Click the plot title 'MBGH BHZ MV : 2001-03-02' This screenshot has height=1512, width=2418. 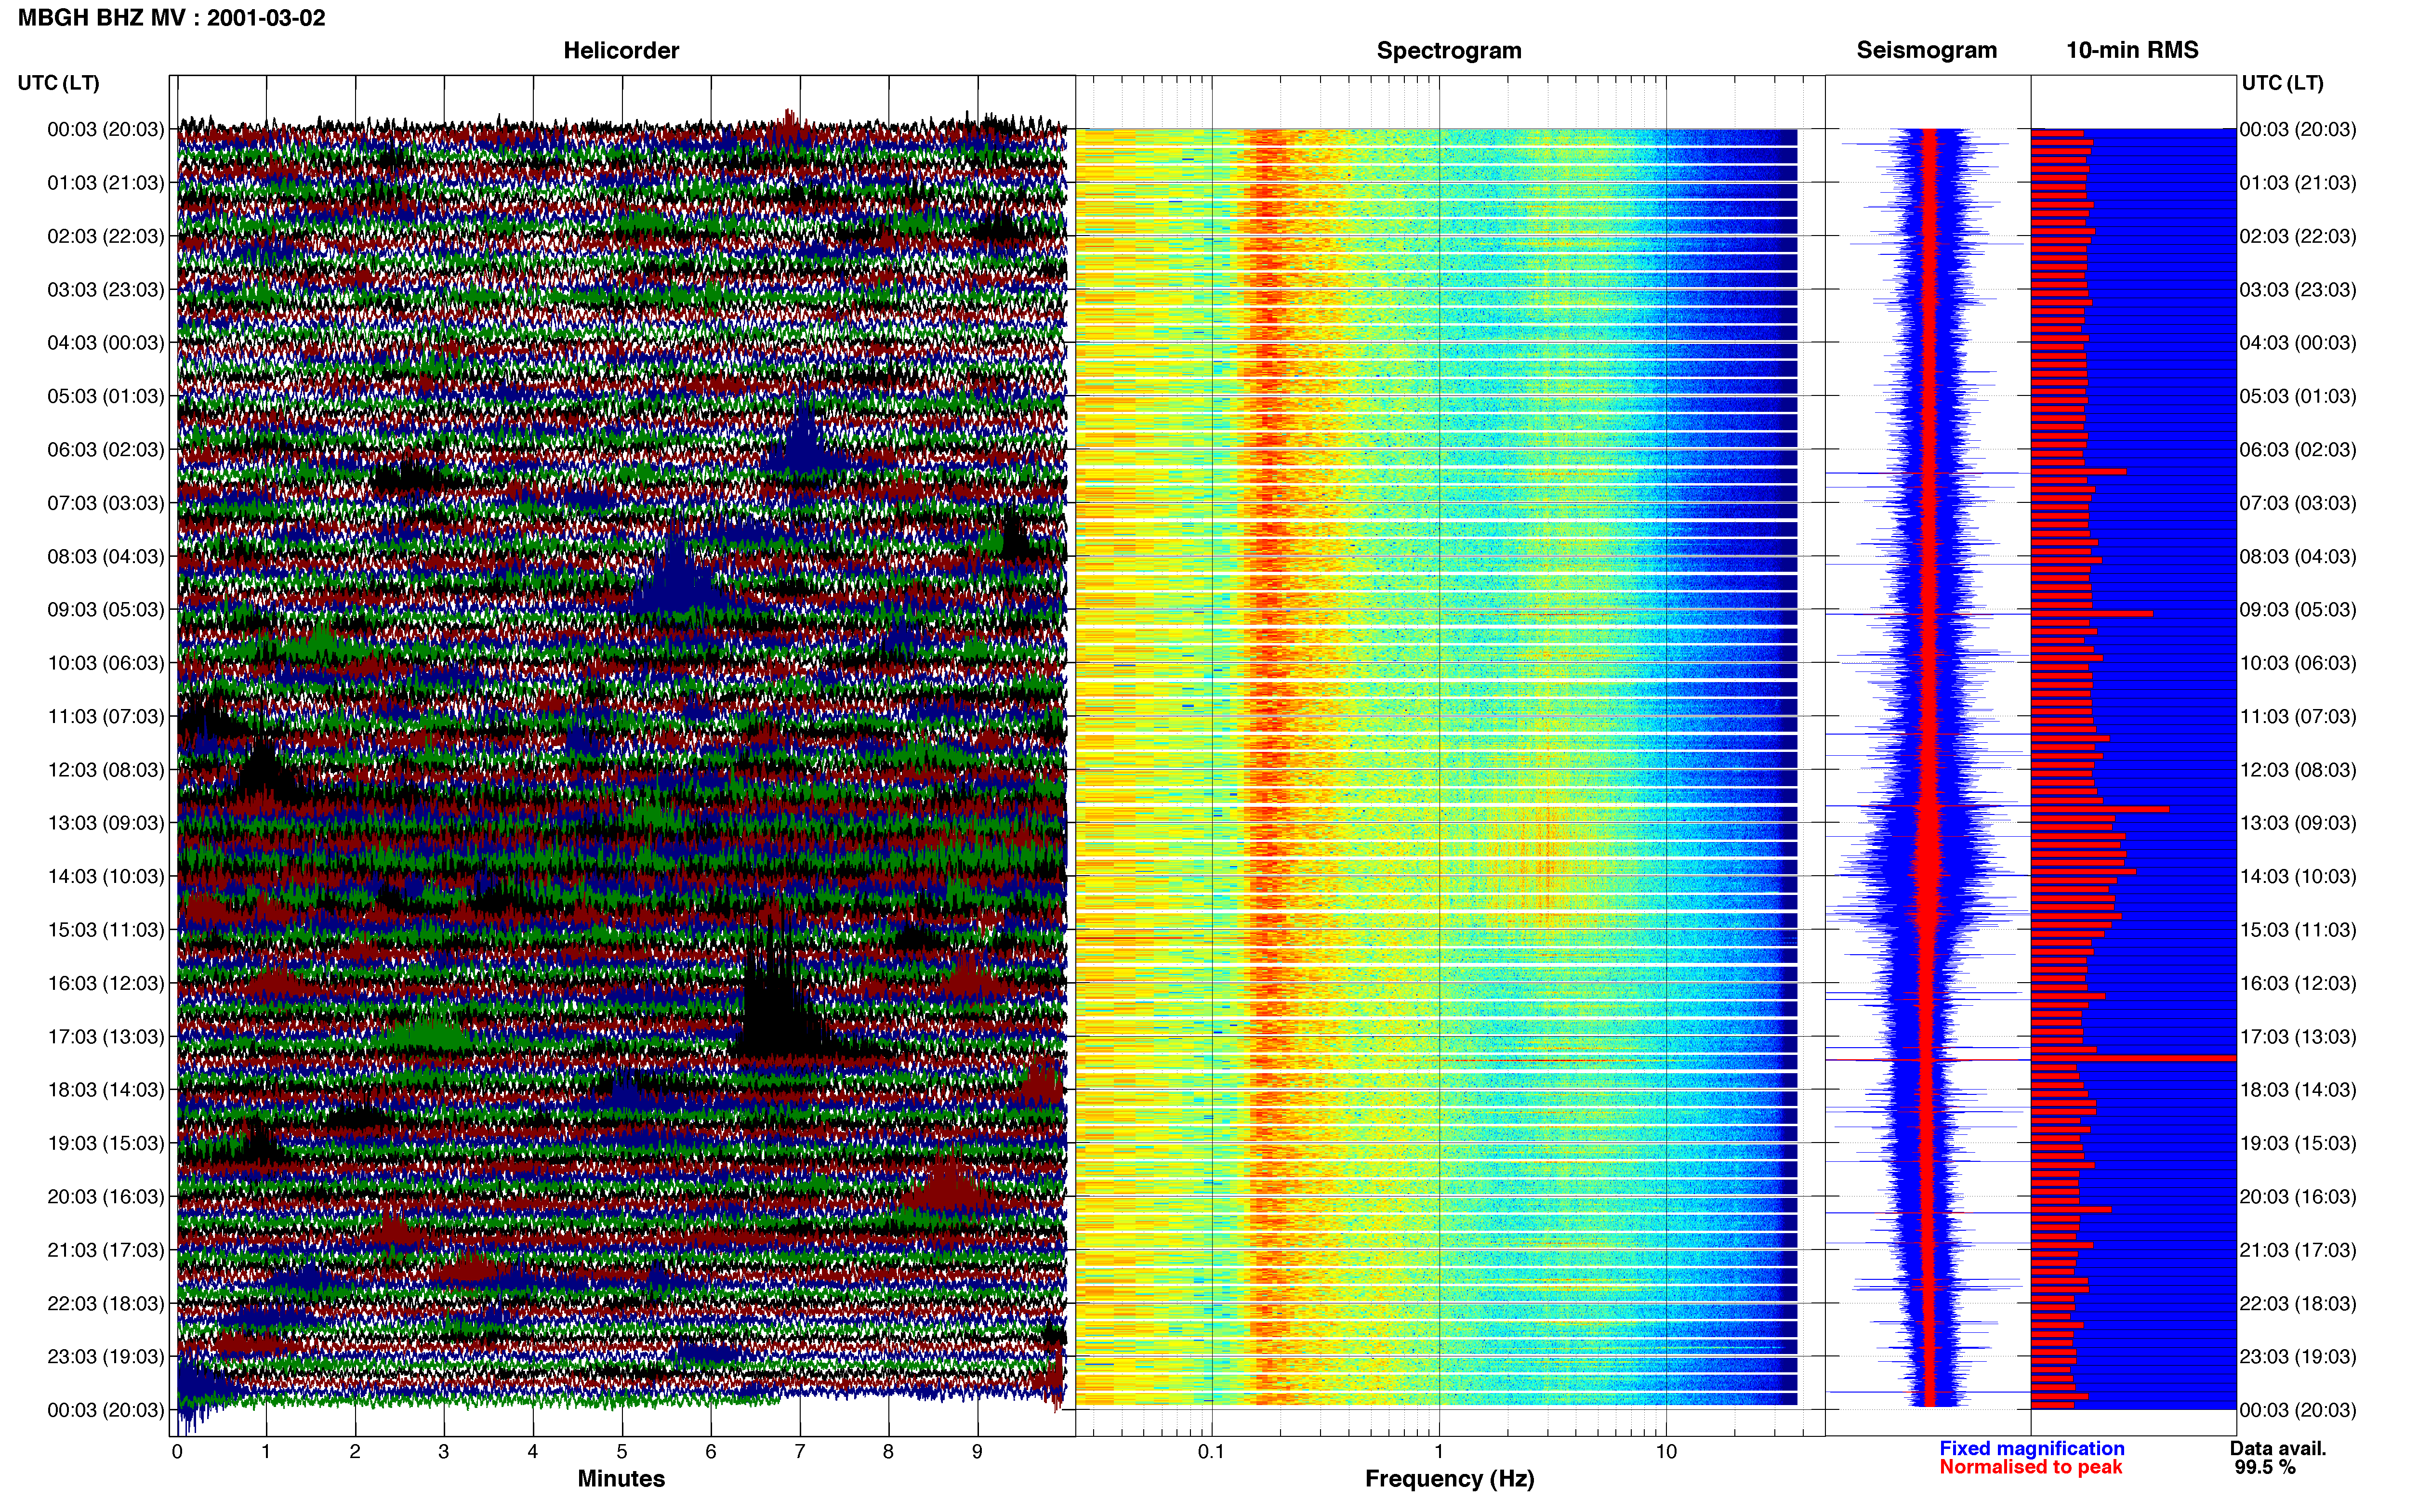point(172,18)
